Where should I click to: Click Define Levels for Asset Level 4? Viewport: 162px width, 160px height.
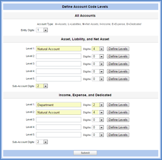(x=118, y=71)
